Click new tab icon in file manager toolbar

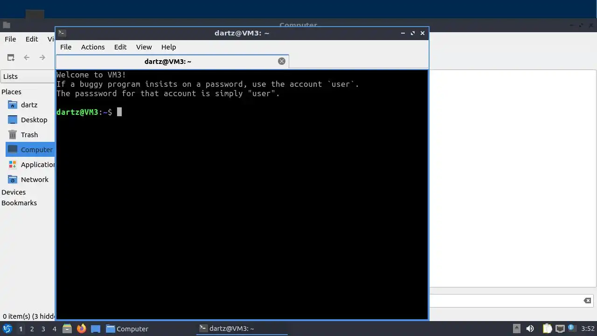click(x=11, y=57)
